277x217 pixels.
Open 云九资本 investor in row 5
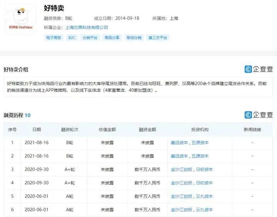pyautogui.click(x=204, y=196)
